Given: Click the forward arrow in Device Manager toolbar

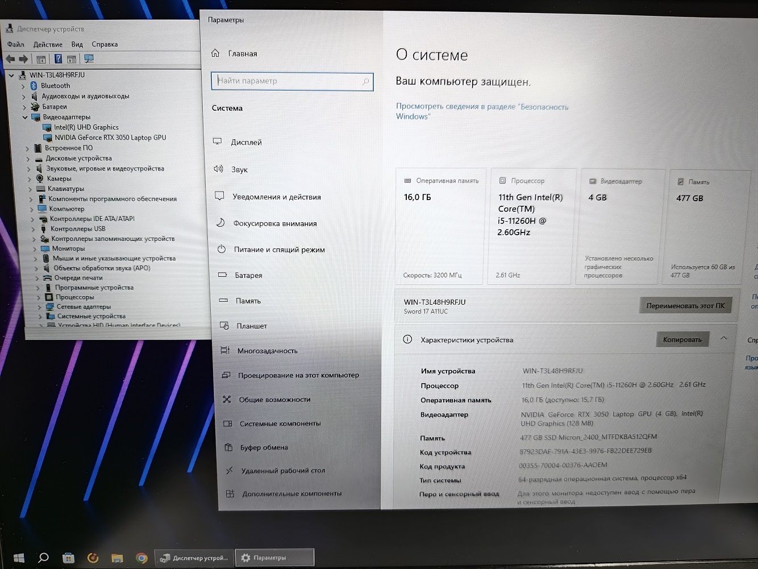Looking at the screenshot, I should click(23, 59).
